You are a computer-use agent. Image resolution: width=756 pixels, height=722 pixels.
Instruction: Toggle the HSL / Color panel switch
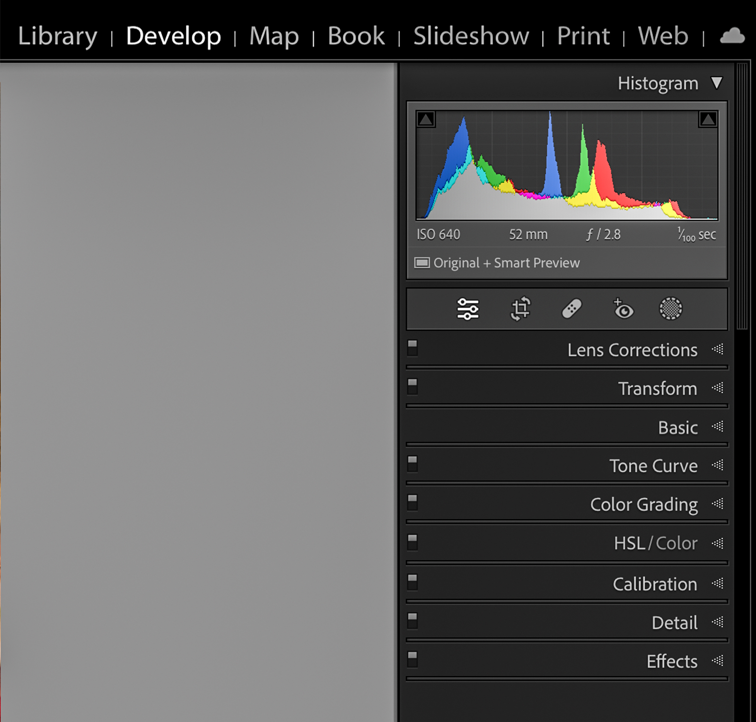tap(412, 542)
